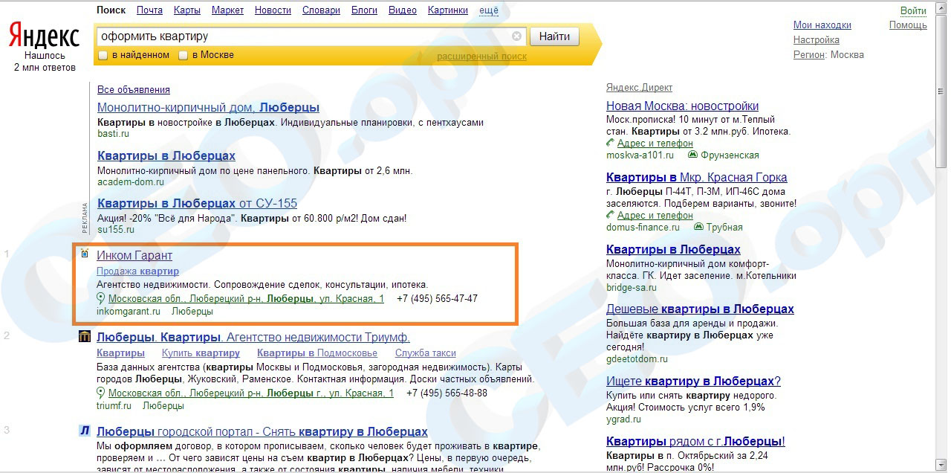
Task: Click the Найти search button
Action: [x=554, y=36]
